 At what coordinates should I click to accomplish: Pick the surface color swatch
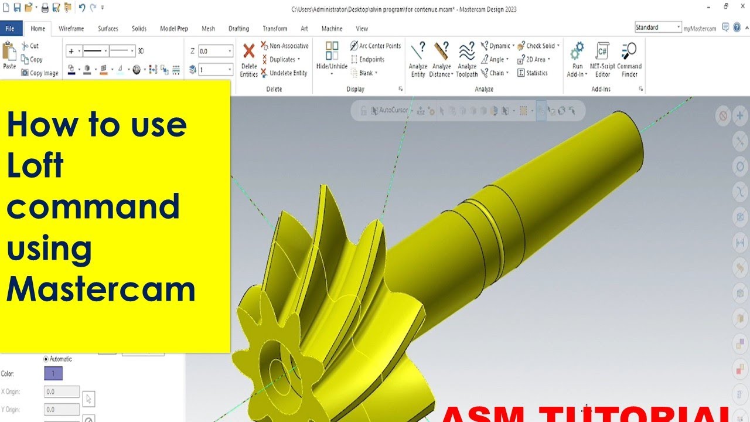click(x=104, y=70)
